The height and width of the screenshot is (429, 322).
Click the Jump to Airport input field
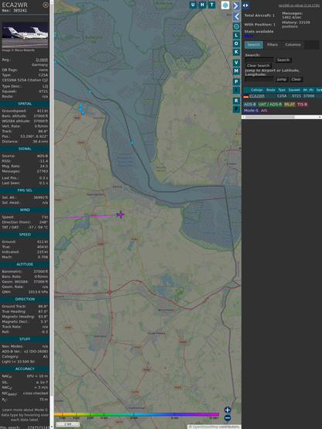pyautogui.click(x=259, y=79)
